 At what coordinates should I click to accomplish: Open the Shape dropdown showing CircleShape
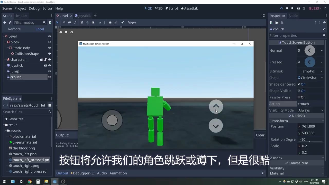tap(310, 78)
